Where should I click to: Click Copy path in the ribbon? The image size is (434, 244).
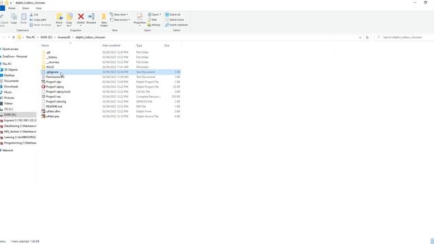point(38,20)
